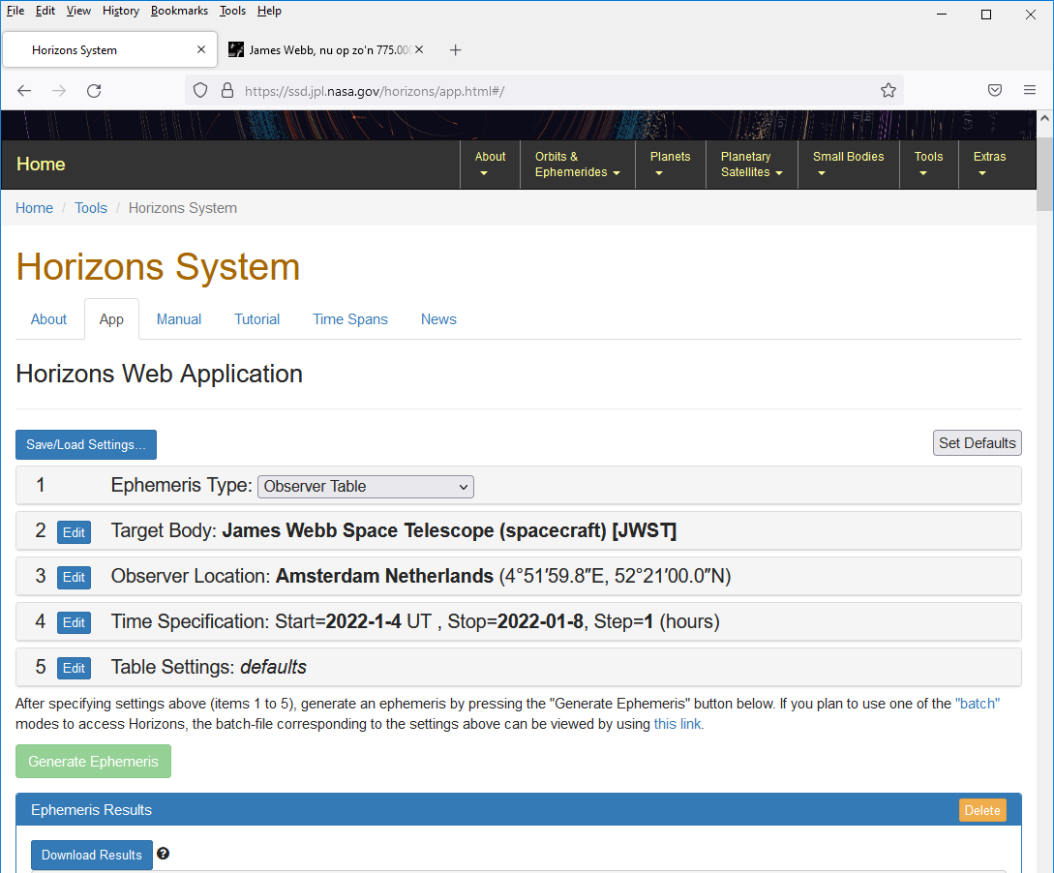Click the Download Results button
1054x873 pixels.
click(x=92, y=855)
